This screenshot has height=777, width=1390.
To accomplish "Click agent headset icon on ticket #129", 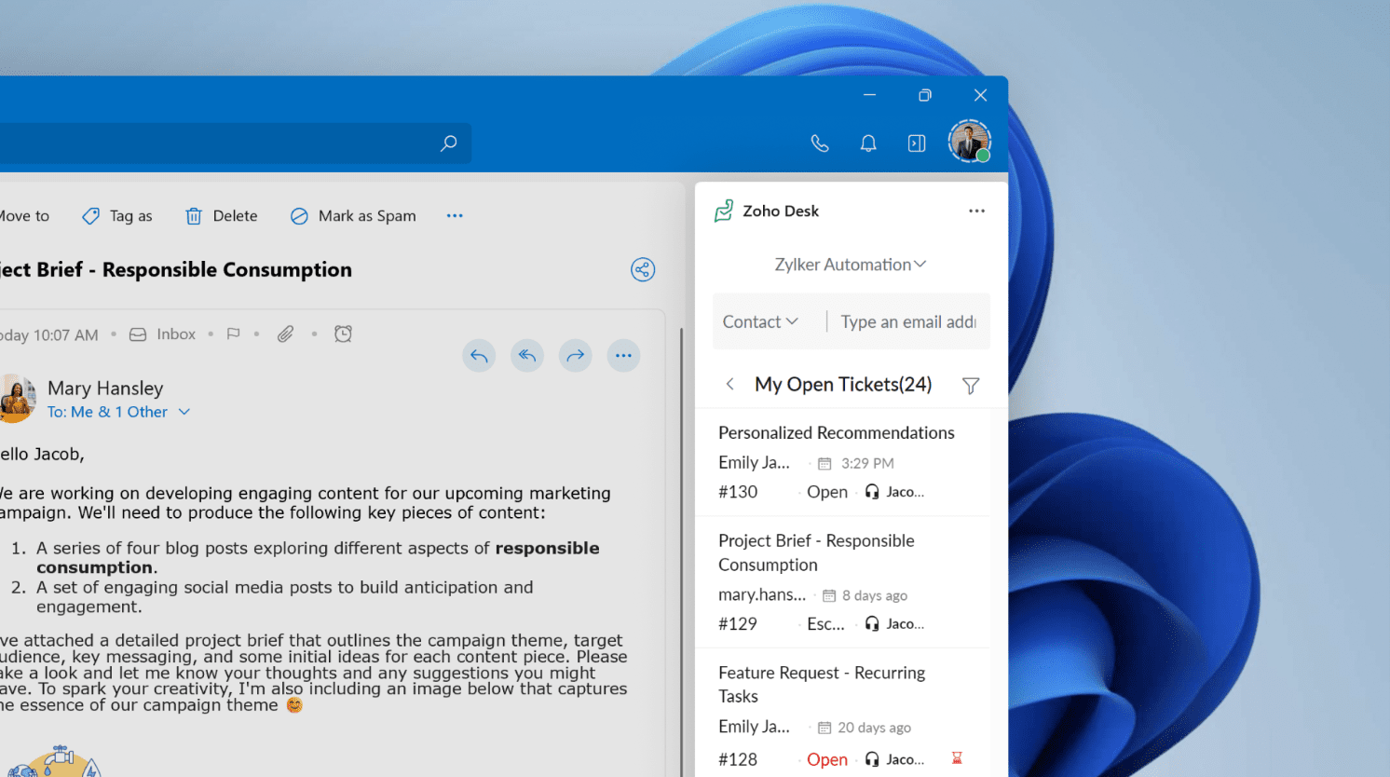I will pos(872,624).
